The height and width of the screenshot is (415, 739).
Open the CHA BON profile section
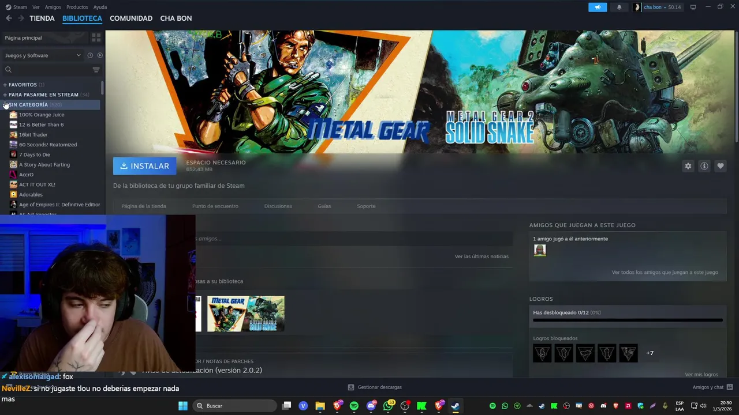click(176, 18)
